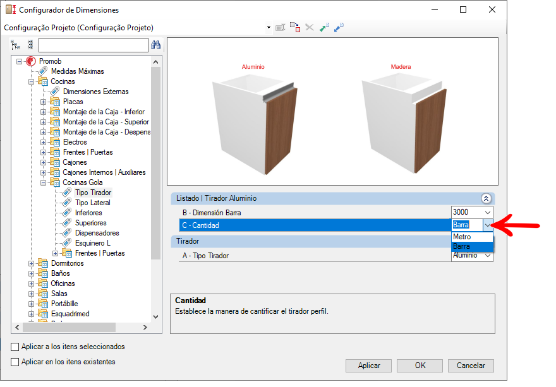Click the Cancelar button
The height and width of the screenshot is (387, 556).
tap(471, 366)
